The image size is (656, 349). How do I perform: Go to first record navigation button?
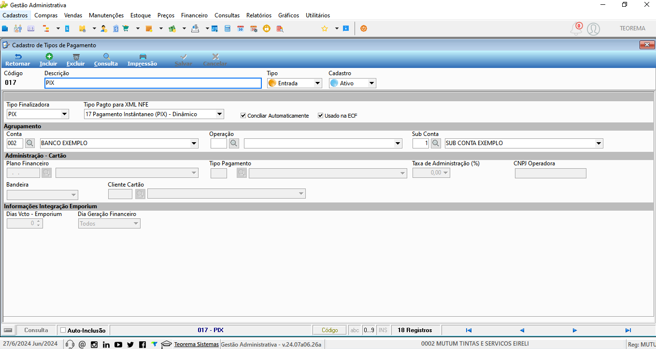click(x=469, y=330)
